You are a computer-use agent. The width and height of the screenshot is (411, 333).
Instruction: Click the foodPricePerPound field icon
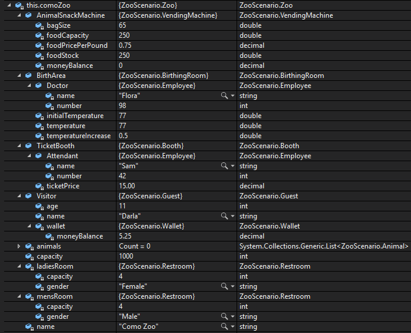coord(40,46)
